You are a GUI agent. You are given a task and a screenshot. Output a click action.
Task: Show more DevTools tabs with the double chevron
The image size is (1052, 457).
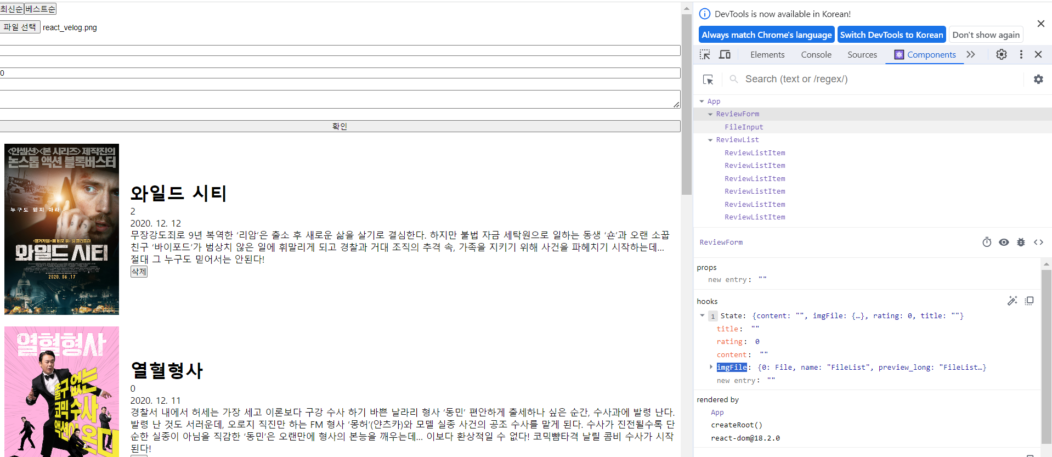pyautogui.click(x=971, y=54)
